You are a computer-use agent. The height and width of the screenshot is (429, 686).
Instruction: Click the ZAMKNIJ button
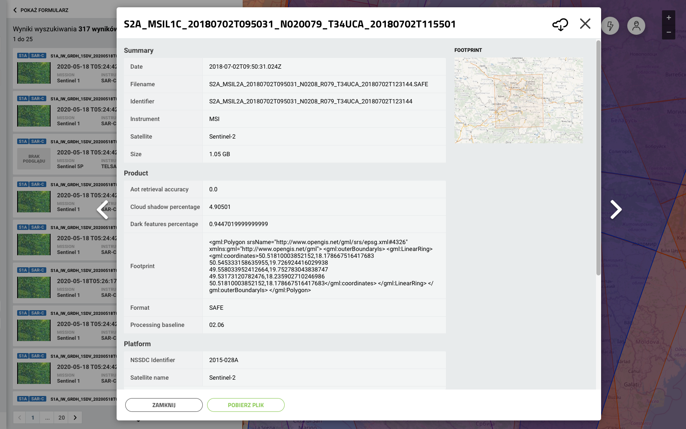164,405
